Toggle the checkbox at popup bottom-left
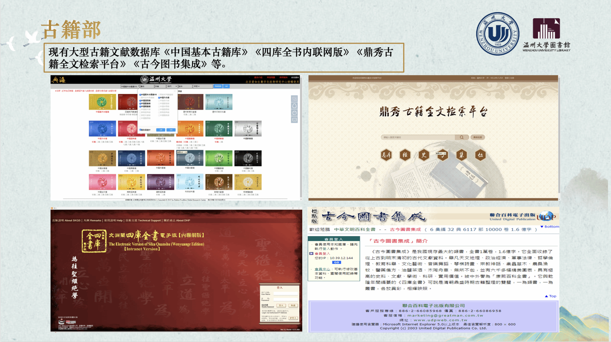This screenshot has height=342, width=611. point(141,130)
